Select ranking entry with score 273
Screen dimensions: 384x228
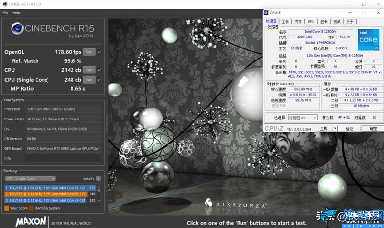tap(50, 188)
